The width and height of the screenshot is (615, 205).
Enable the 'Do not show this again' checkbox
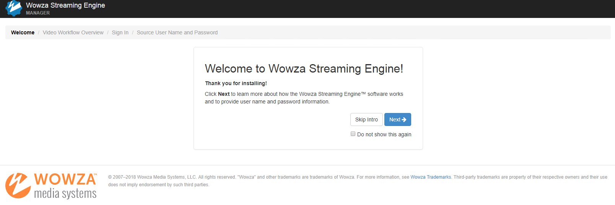click(x=353, y=134)
